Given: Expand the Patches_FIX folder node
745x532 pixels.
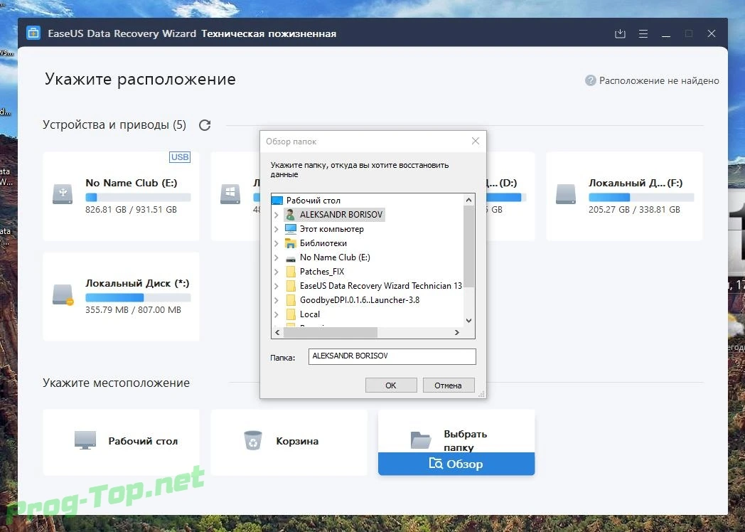Looking at the screenshot, I should [277, 272].
